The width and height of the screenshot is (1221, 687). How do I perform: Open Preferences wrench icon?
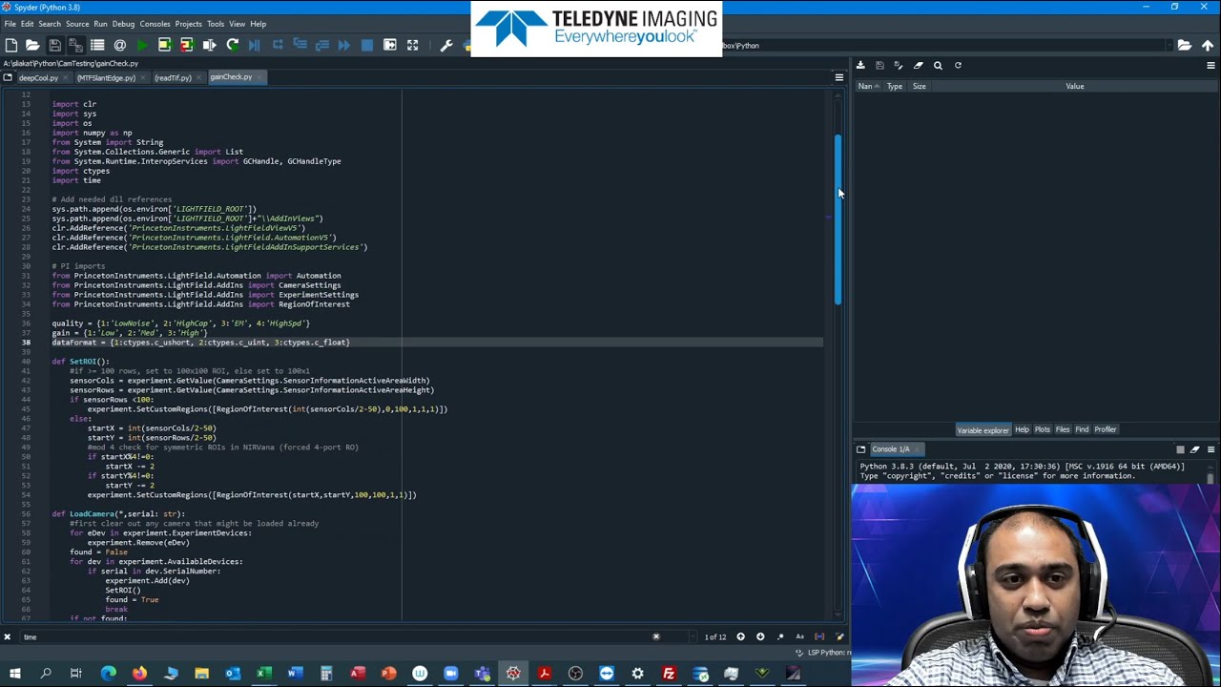(445, 45)
